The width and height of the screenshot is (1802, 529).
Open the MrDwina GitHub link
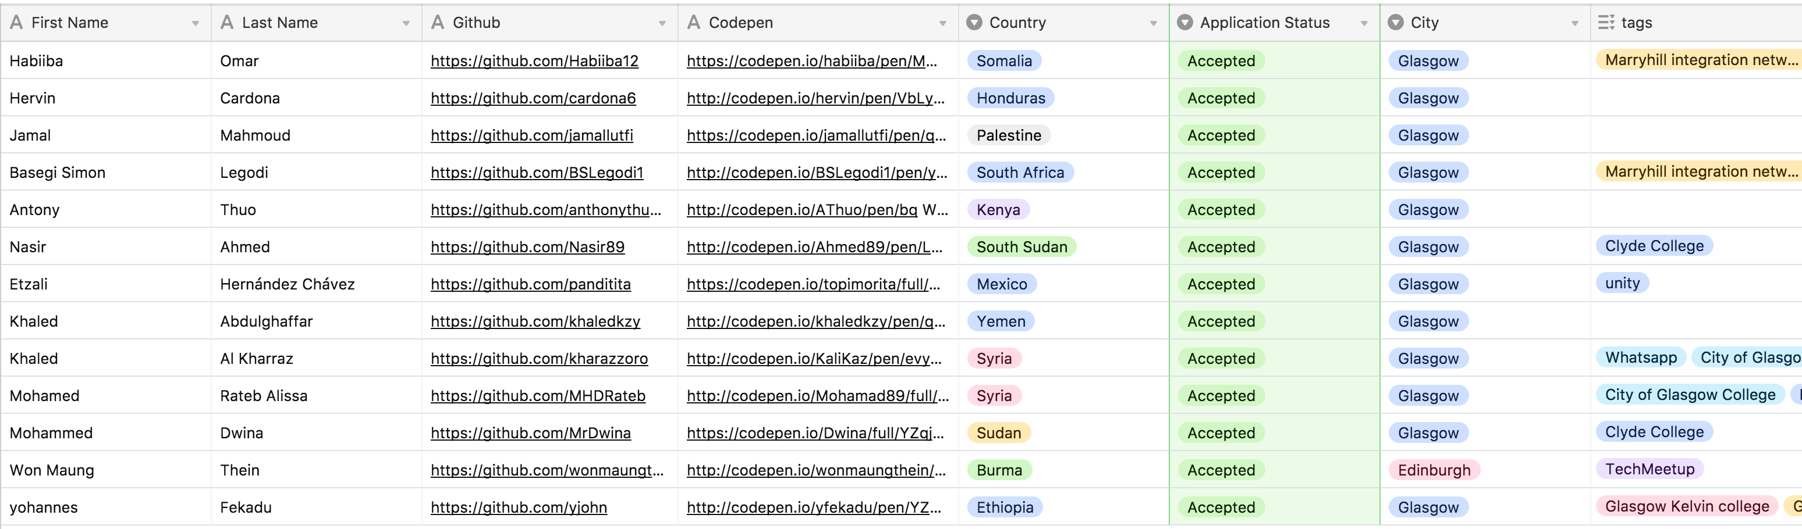tap(530, 433)
